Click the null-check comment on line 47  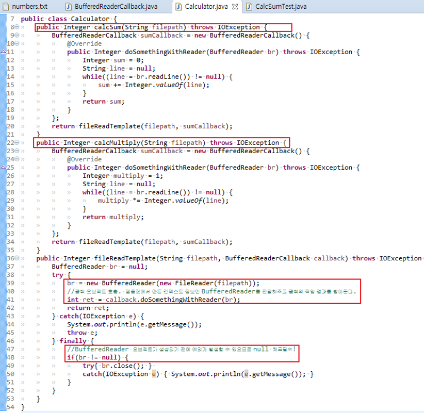[x=181, y=349]
